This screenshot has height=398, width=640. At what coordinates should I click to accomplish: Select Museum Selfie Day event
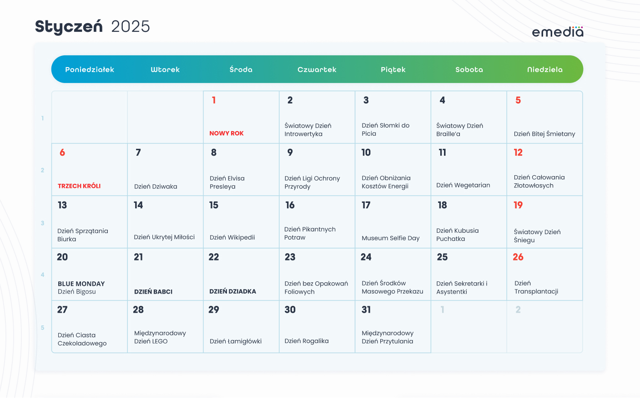pos(390,238)
